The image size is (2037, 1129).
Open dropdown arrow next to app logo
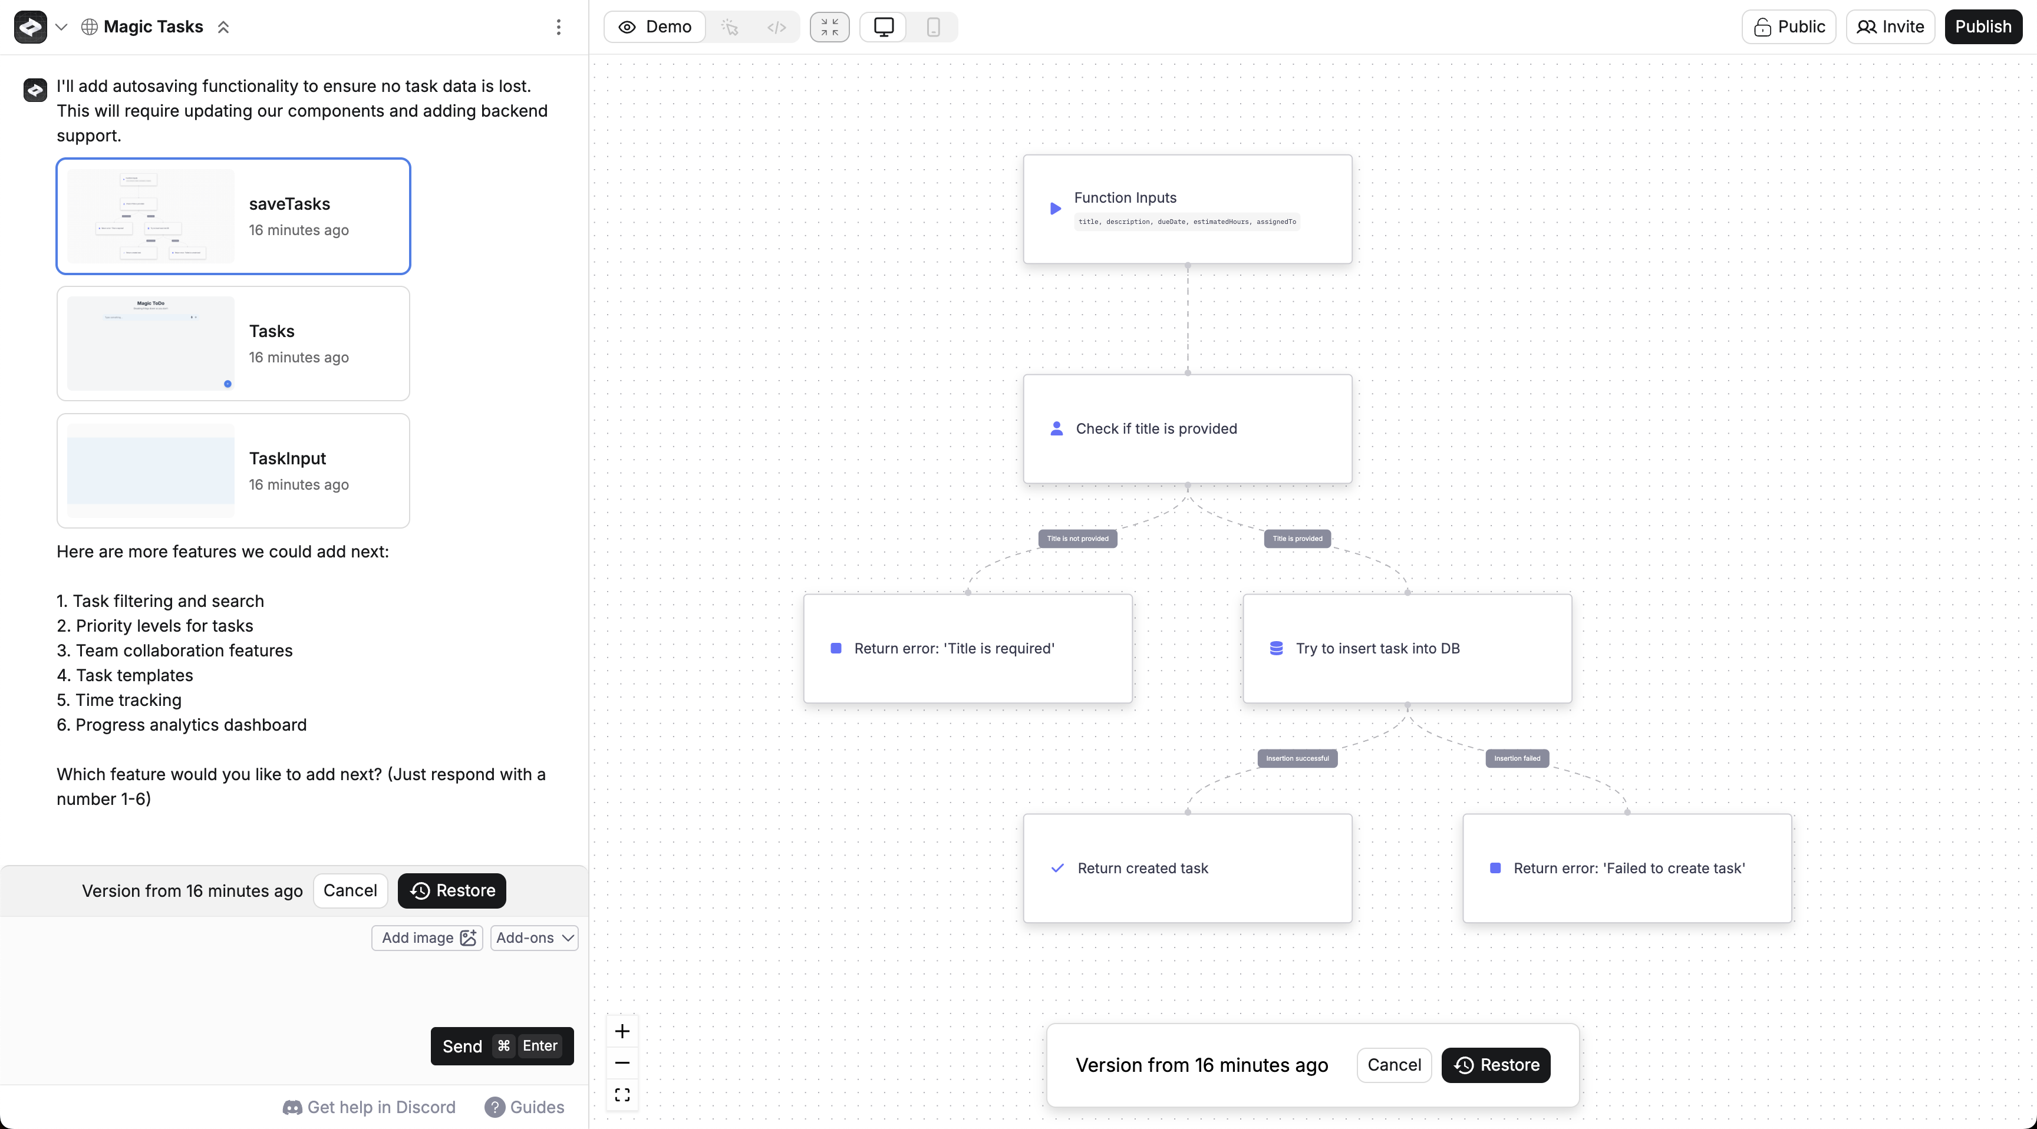pyautogui.click(x=62, y=27)
